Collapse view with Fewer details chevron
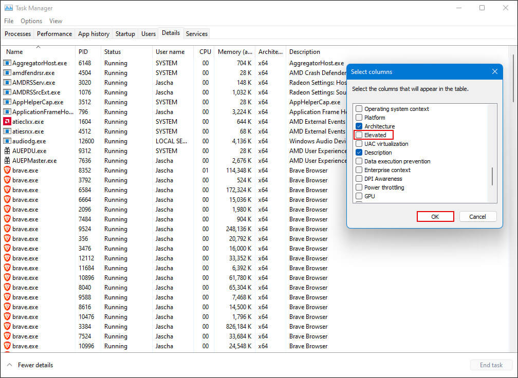 [10, 365]
